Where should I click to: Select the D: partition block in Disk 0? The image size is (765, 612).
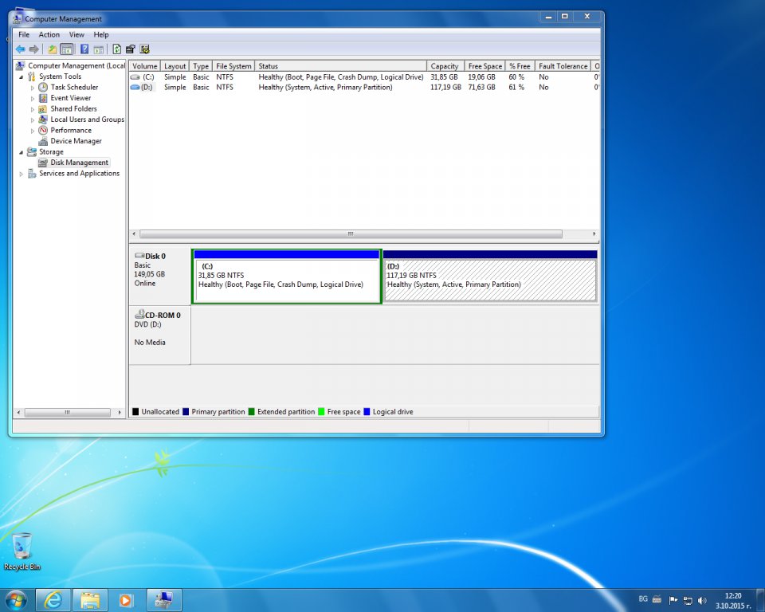click(x=489, y=279)
